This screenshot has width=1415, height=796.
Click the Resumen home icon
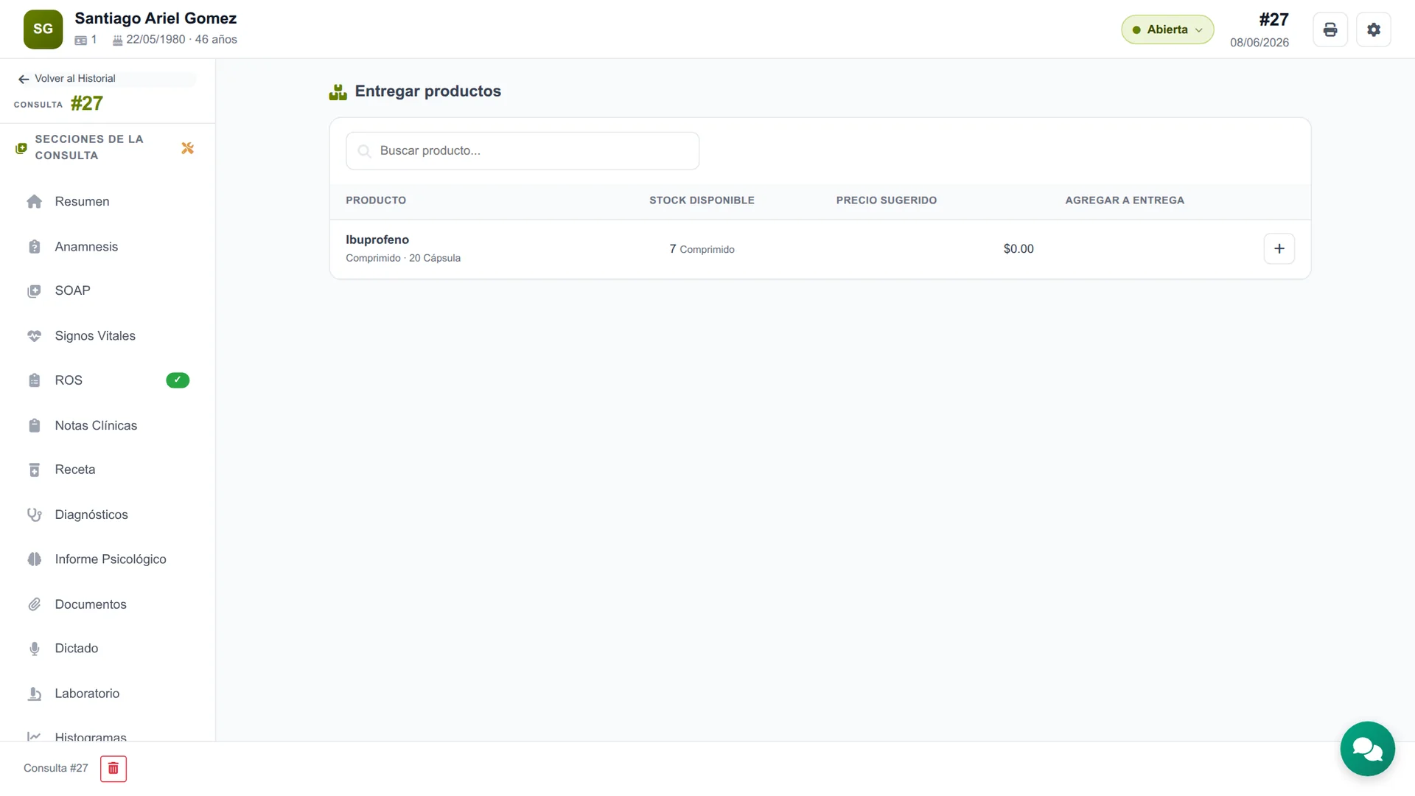(34, 201)
